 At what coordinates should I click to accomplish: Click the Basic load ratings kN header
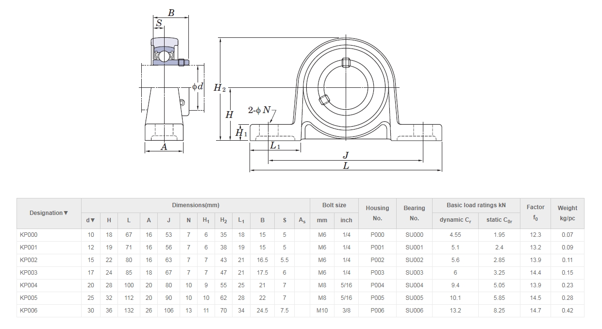476,205
